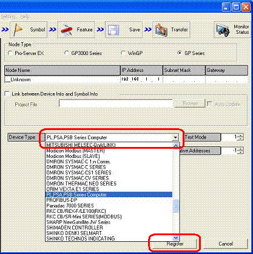Minimize the application window
Viewport: 253px width, 254px height.
226,7
